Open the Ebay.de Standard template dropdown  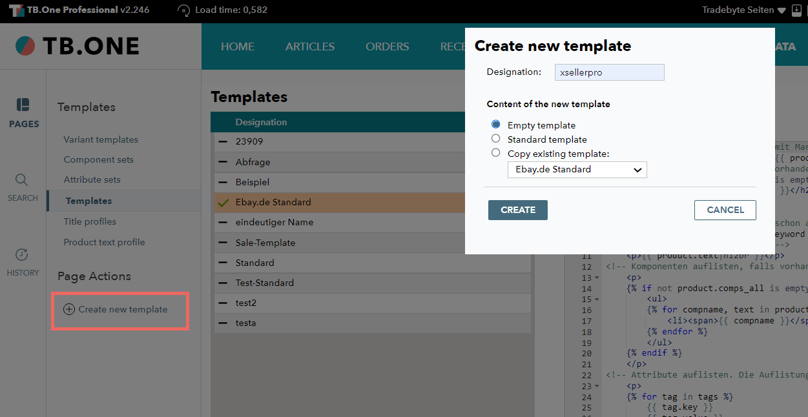(577, 169)
